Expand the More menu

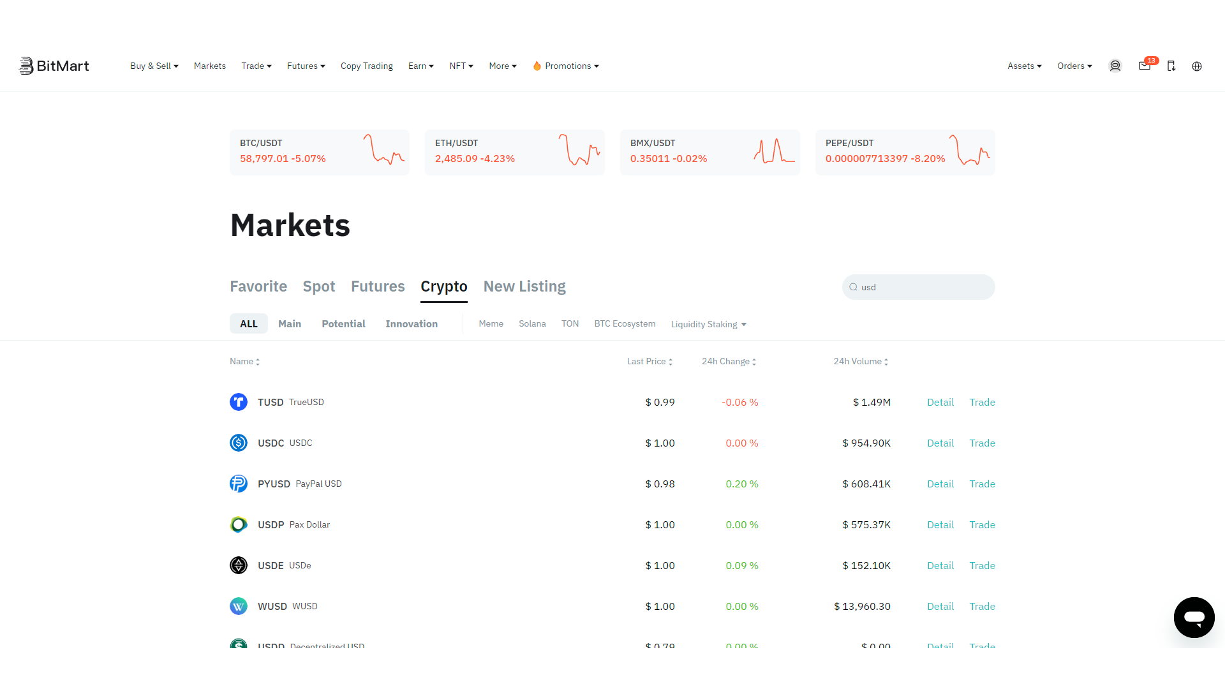(503, 66)
